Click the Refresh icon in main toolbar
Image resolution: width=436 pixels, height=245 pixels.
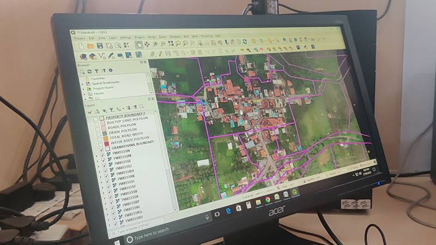tap(245, 41)
